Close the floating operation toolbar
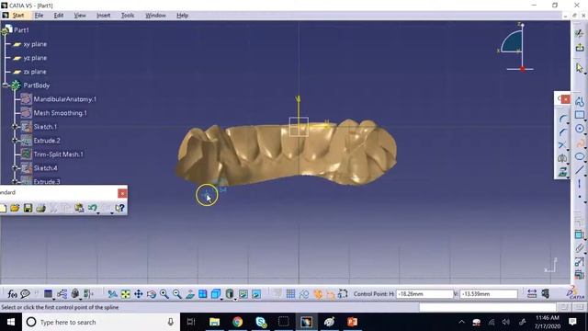This screenshot has width=588, height=331. pyautogui.click(x=566, y=99)
